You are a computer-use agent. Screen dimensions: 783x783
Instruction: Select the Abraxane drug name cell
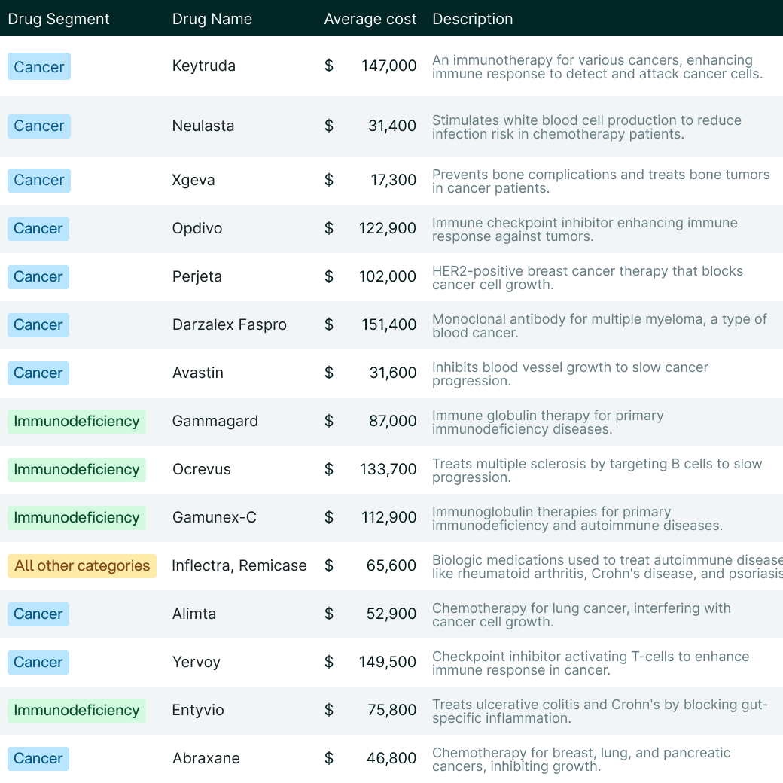pyautogui.click(x=206, y=759)
